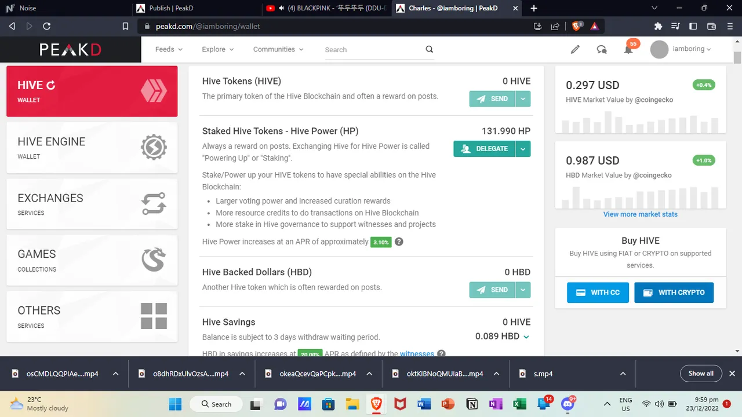Click the HIVE +0.4% change badge
Screen dimensions: 742x417
pos(704,85)
